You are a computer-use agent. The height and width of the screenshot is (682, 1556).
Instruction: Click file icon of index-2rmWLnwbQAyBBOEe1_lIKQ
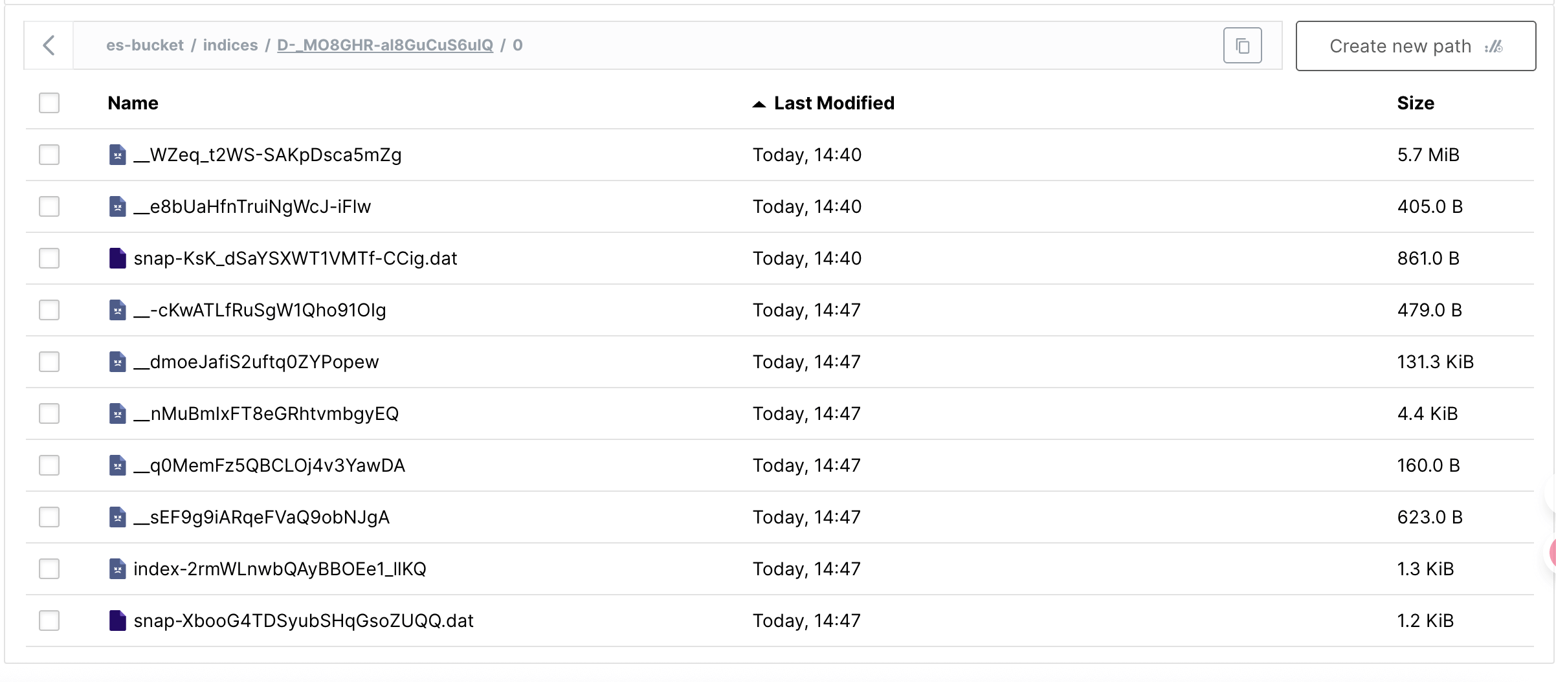click(117, 569)
